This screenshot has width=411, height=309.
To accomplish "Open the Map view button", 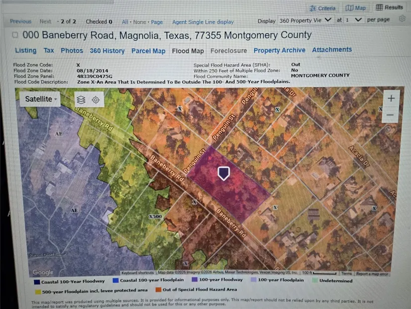I will tap(356, 8).
